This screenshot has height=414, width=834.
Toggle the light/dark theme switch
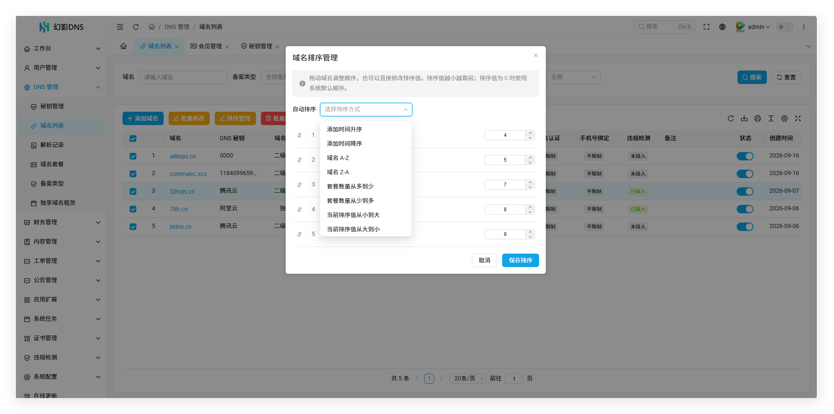784,27
